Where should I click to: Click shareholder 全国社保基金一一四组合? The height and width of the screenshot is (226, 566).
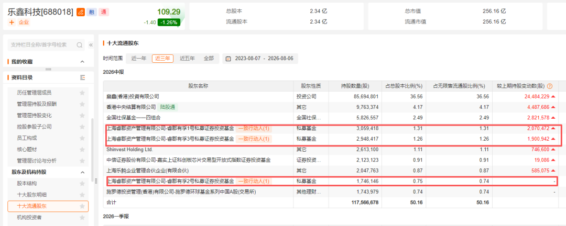tap(133, 118)
